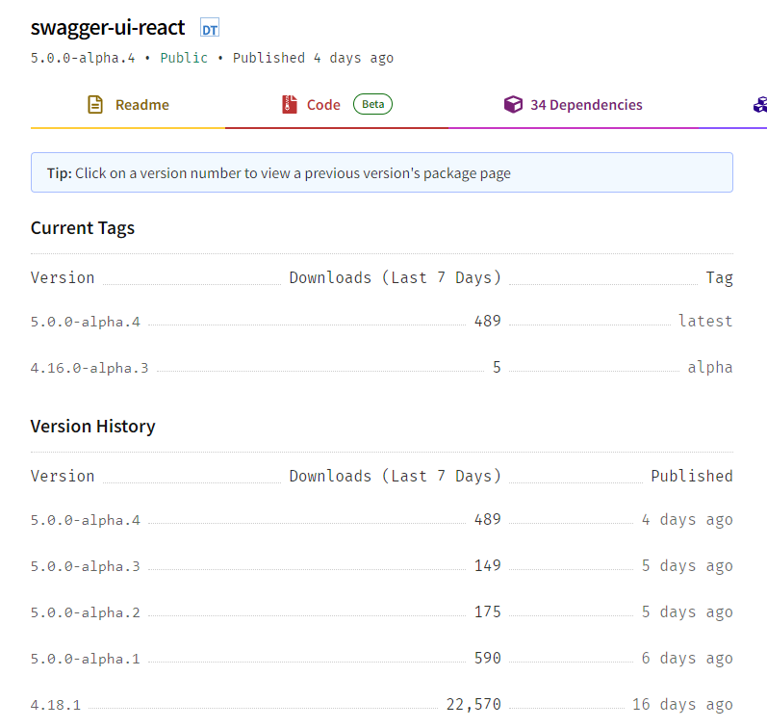Click the purple Dependencies cube icon
Screen dimensions: 767x728
click(x=513, y=104)
